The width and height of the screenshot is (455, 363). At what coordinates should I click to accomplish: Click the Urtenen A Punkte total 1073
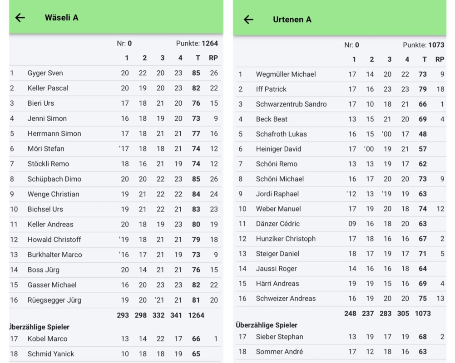click(436, 45)
